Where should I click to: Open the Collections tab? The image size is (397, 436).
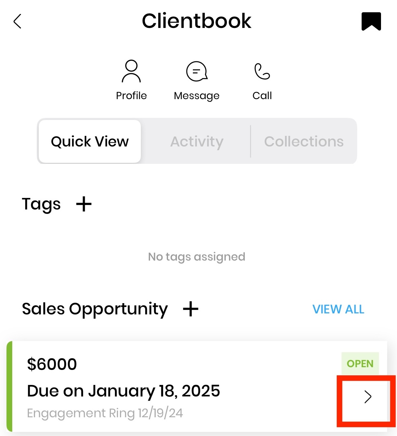tap(304, 141)
